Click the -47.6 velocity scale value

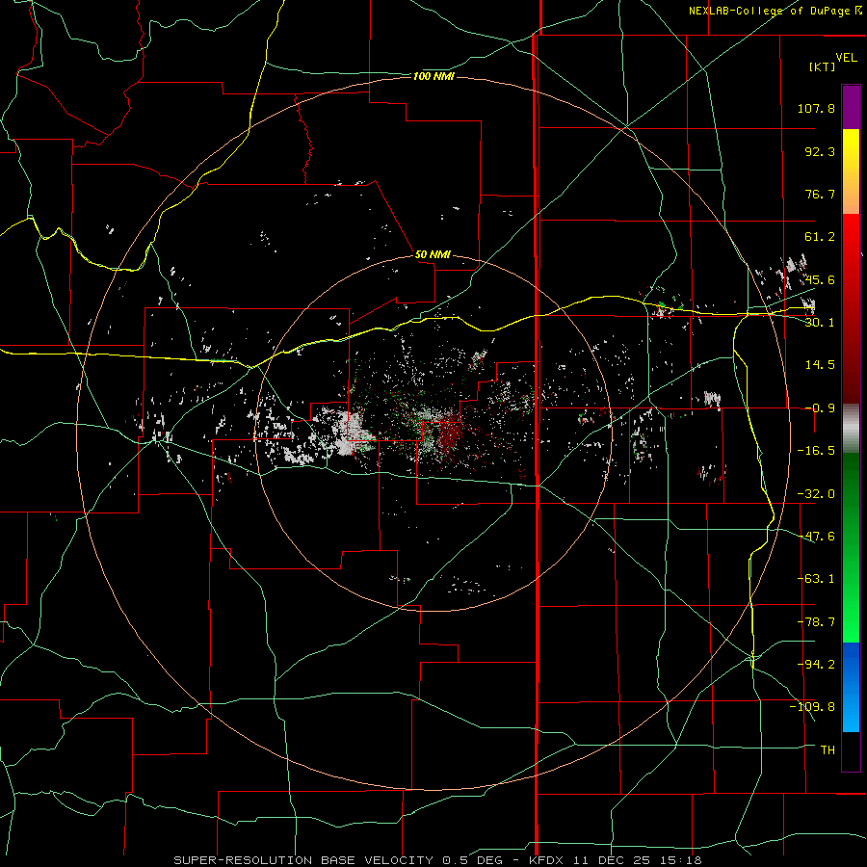tap(816, 537)
